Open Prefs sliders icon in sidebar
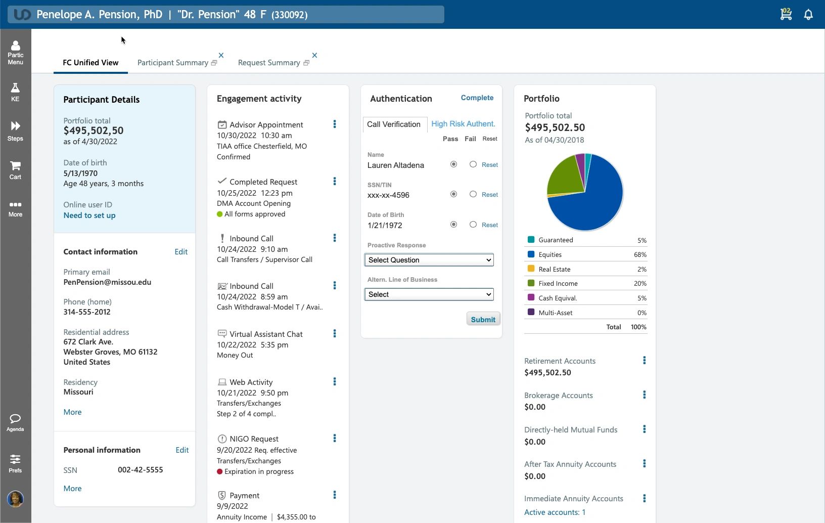825x523 pixels. 15,463
